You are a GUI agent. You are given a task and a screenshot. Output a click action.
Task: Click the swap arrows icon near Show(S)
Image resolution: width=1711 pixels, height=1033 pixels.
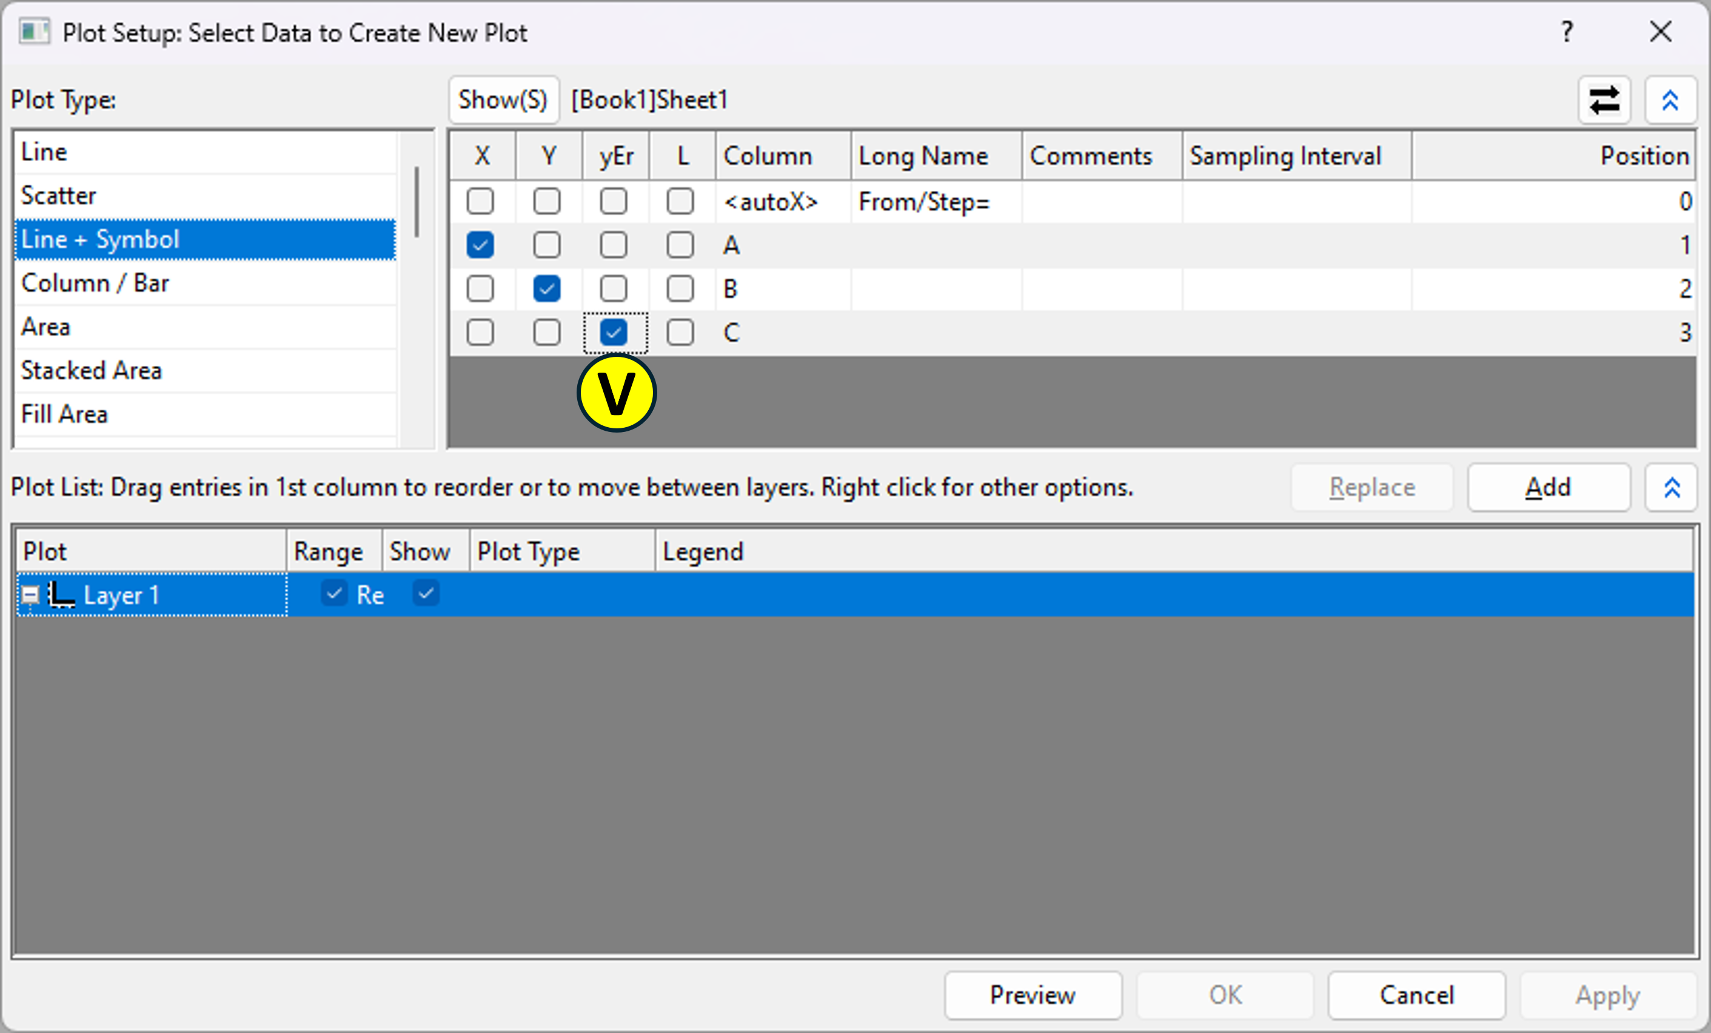click(x=1604, y=101)
